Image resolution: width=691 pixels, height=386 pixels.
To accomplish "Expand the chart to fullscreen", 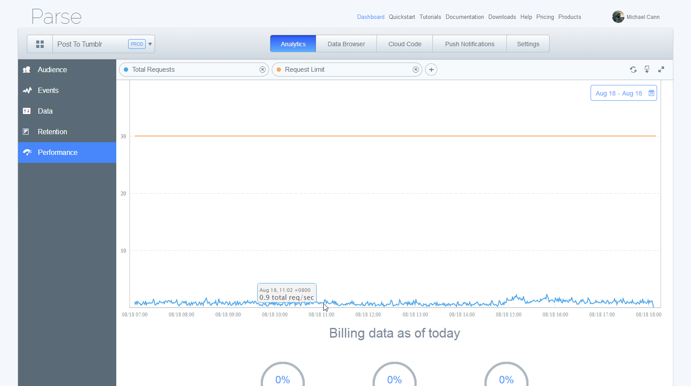I will tap(661, 70).
